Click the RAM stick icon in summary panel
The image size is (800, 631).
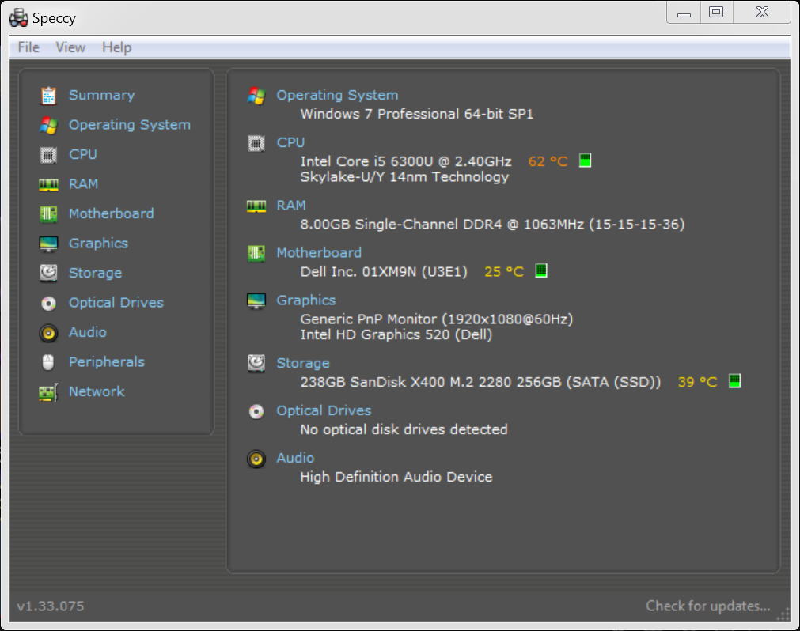coord(256,206)
